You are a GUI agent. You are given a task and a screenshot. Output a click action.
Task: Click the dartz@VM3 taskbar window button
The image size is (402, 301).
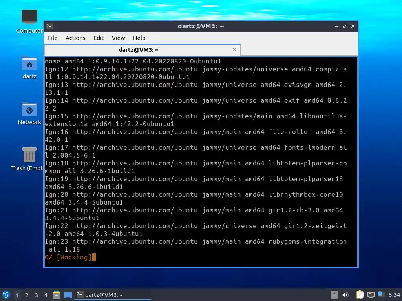[x=113, y=295]
